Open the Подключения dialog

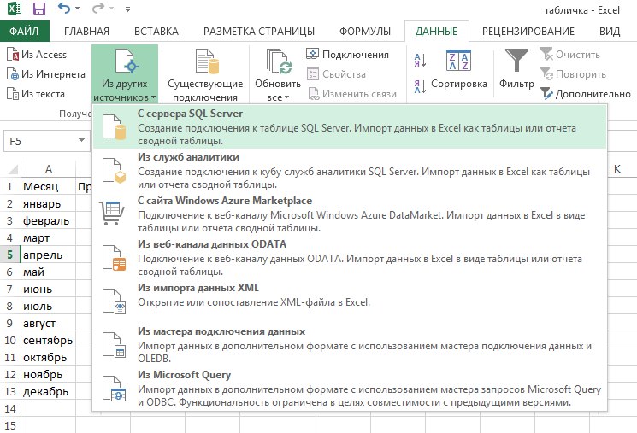[347, 55]
